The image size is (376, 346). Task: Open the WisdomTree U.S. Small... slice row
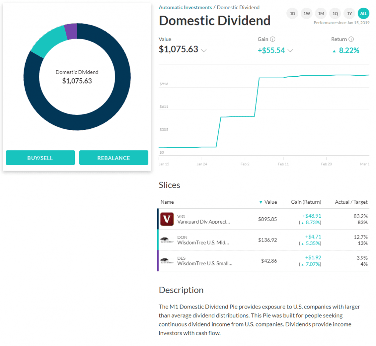[263, 261]
